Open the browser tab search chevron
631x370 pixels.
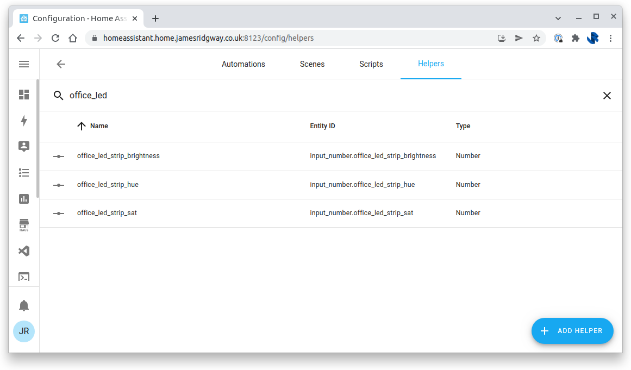pos(558,18)
